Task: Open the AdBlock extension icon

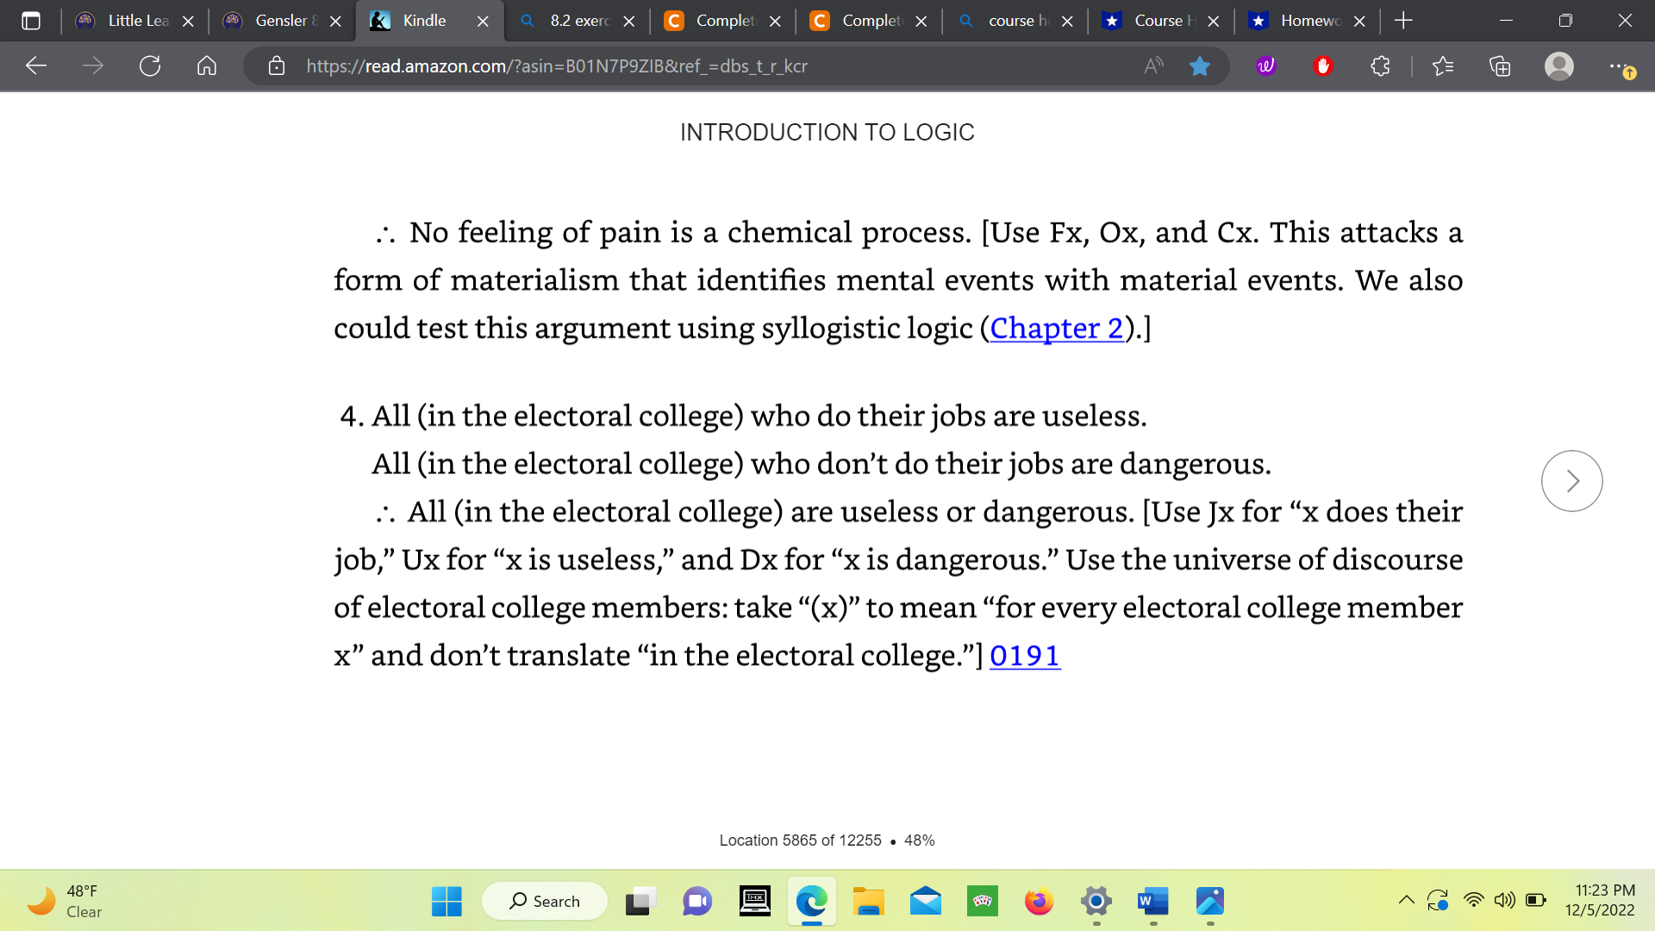Action: pyautogui.click(x=1324, y=66)
